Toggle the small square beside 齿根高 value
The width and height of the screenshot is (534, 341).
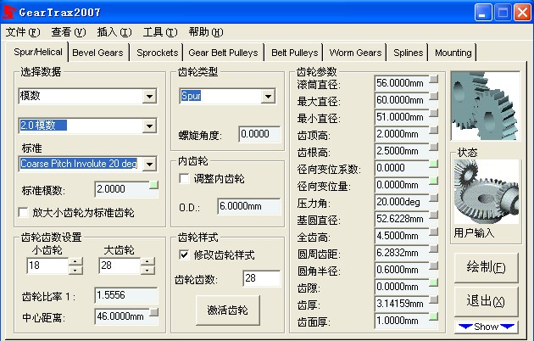pos(433,147)
